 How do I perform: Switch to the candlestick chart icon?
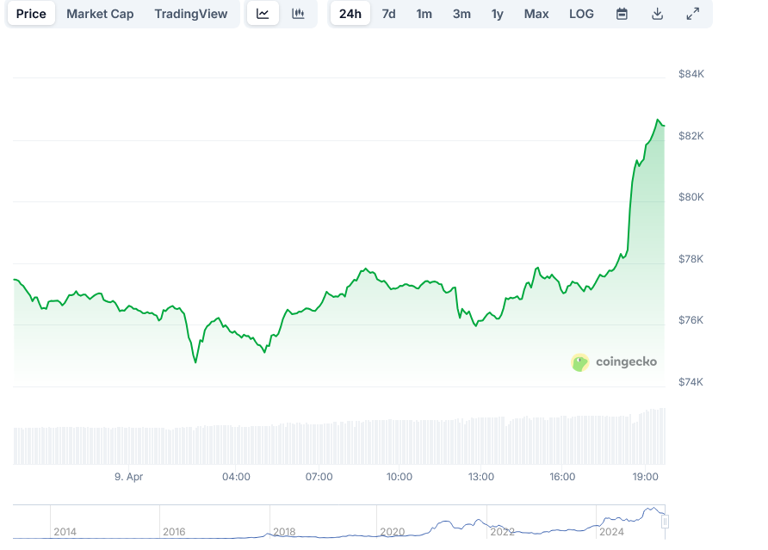[x=297, y=14]
